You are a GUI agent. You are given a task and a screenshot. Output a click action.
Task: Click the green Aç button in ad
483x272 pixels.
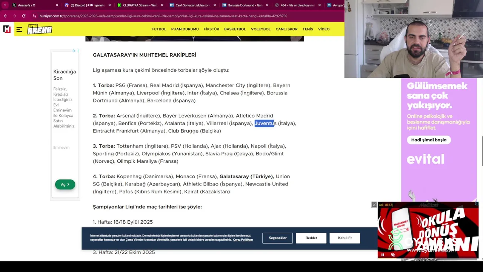tap(65, 184)
